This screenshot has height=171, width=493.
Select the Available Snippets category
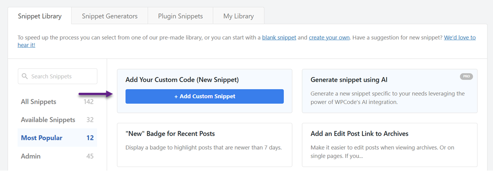click(57, 120)
